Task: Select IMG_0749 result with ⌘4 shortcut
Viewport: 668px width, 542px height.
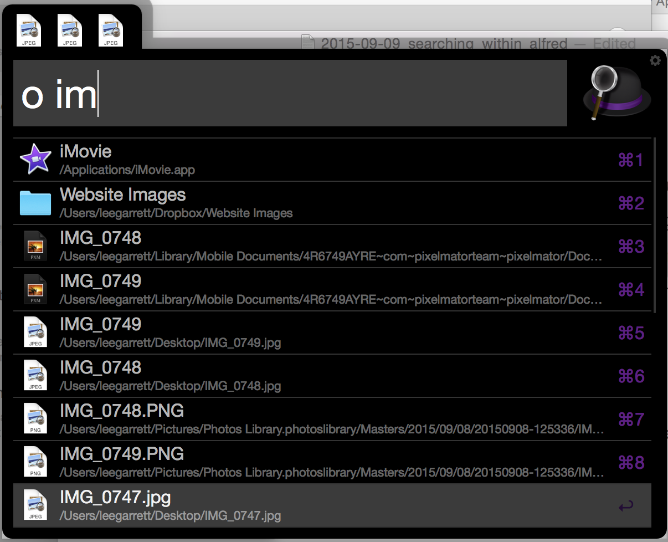Action: point(332,289)
